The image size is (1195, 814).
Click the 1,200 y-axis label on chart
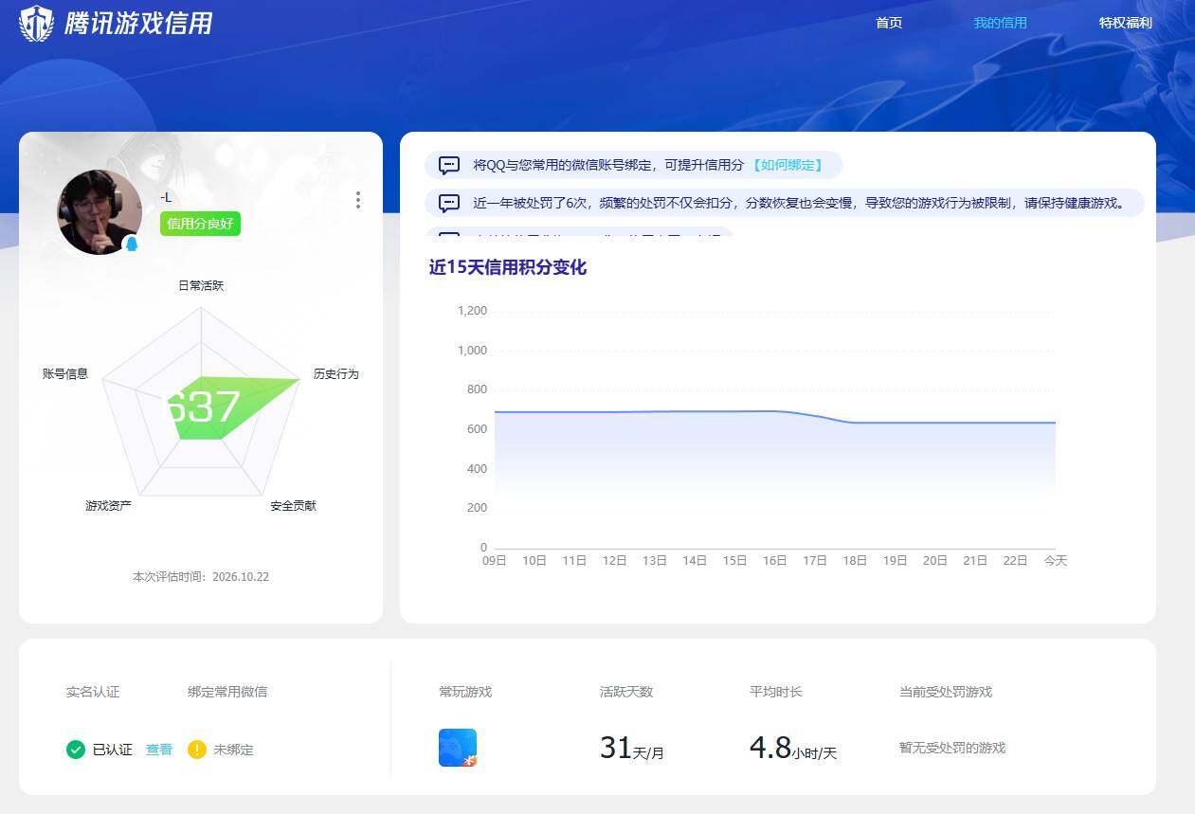tap(472, 311)
